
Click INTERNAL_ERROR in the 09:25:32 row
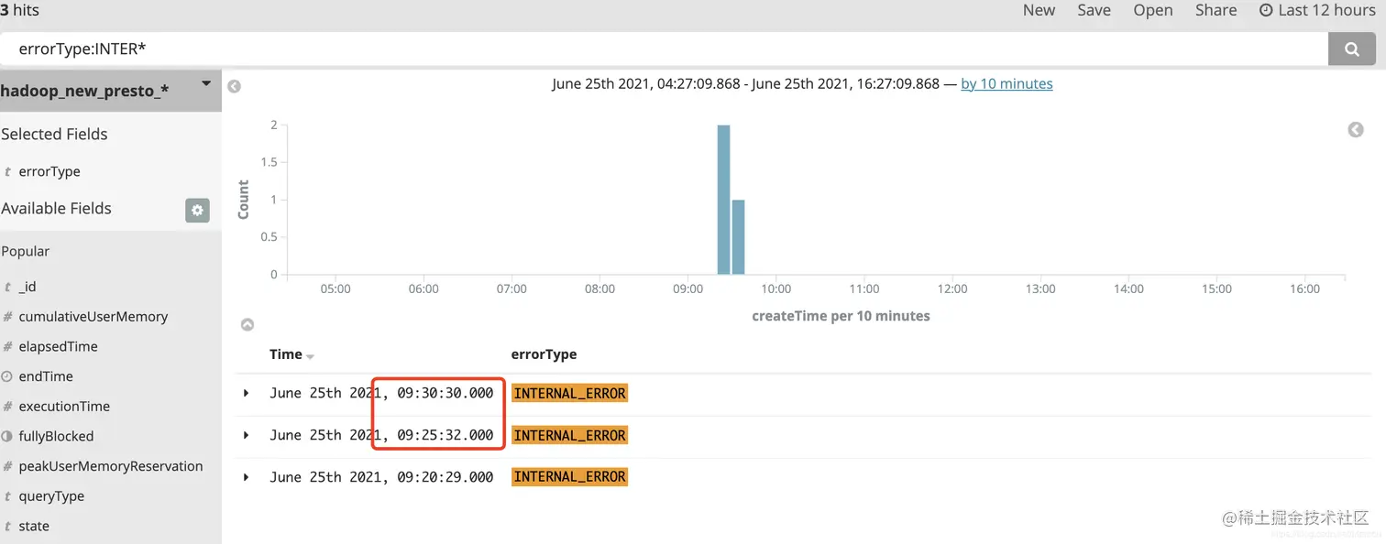click(569, 435)
